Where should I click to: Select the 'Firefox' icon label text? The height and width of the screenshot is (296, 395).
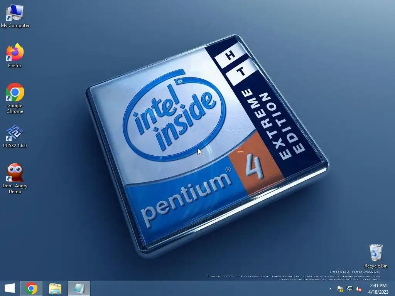(15, 66)
